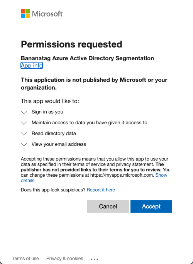193x264 pixels.
Task: Click the "Permissions requested" heading
Action: click(71, 44)
